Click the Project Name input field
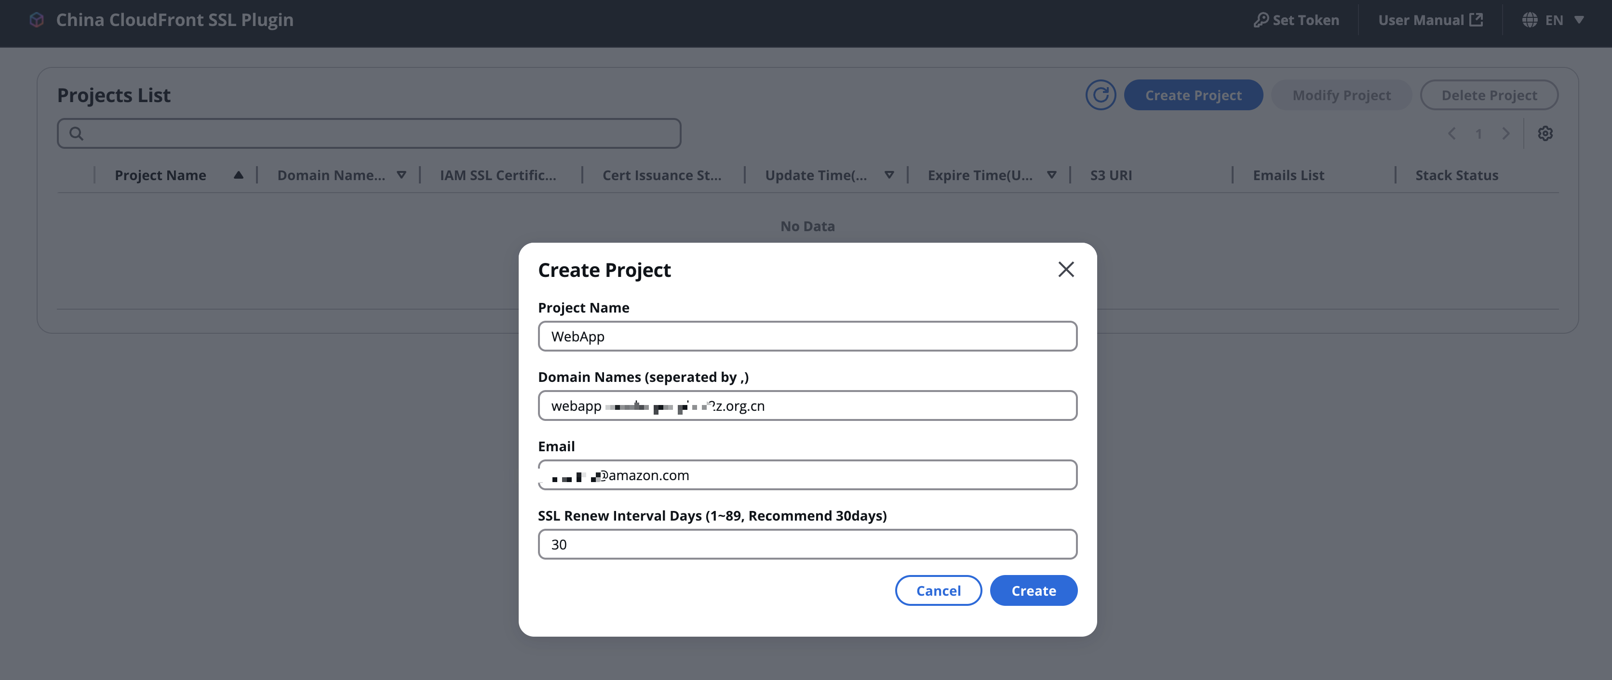This screenshot has width=1612, height=680. tap(807, 336)
